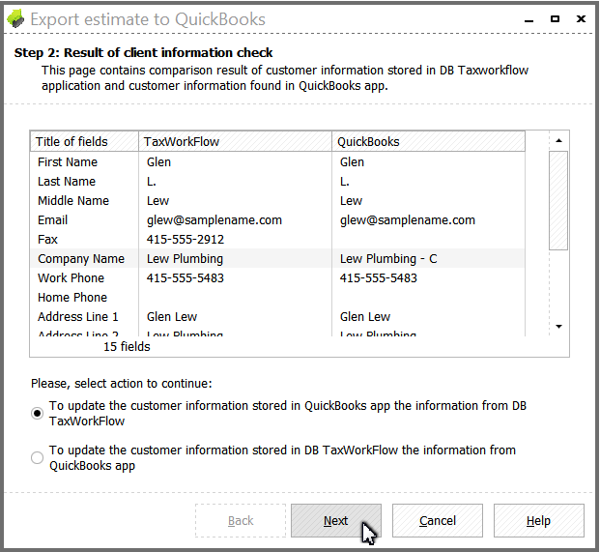The image size is (600, 552).
Task: Click the QuickBooks column header
Action: [x=429, y=142]
